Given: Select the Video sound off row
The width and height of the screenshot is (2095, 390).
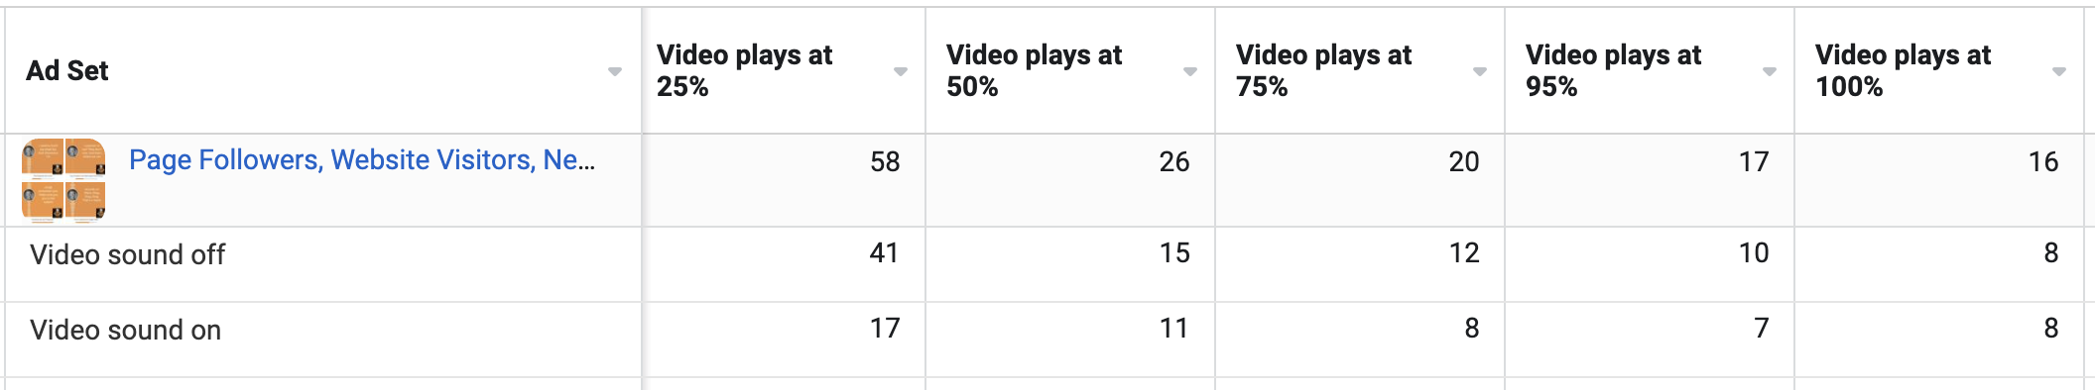Looking at the screenshot, I should coord(1044,264).
